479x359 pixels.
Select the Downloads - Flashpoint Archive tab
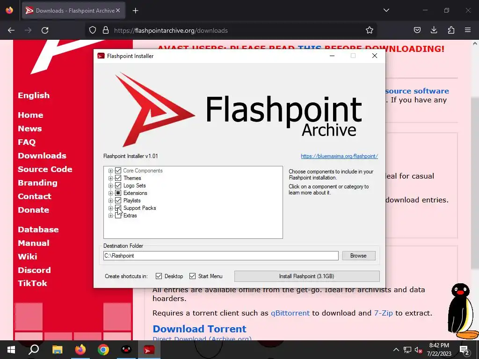pos(73,11)
